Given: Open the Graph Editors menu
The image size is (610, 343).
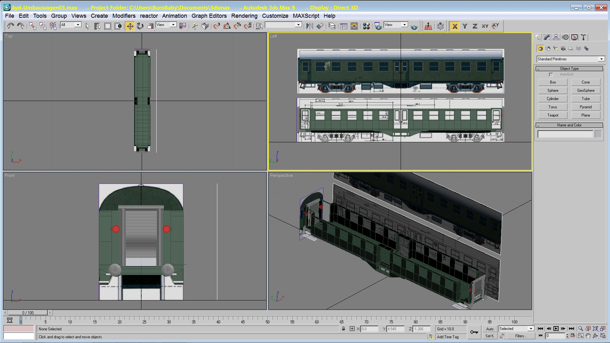Looking at the screenshot, I should [209, 16].
